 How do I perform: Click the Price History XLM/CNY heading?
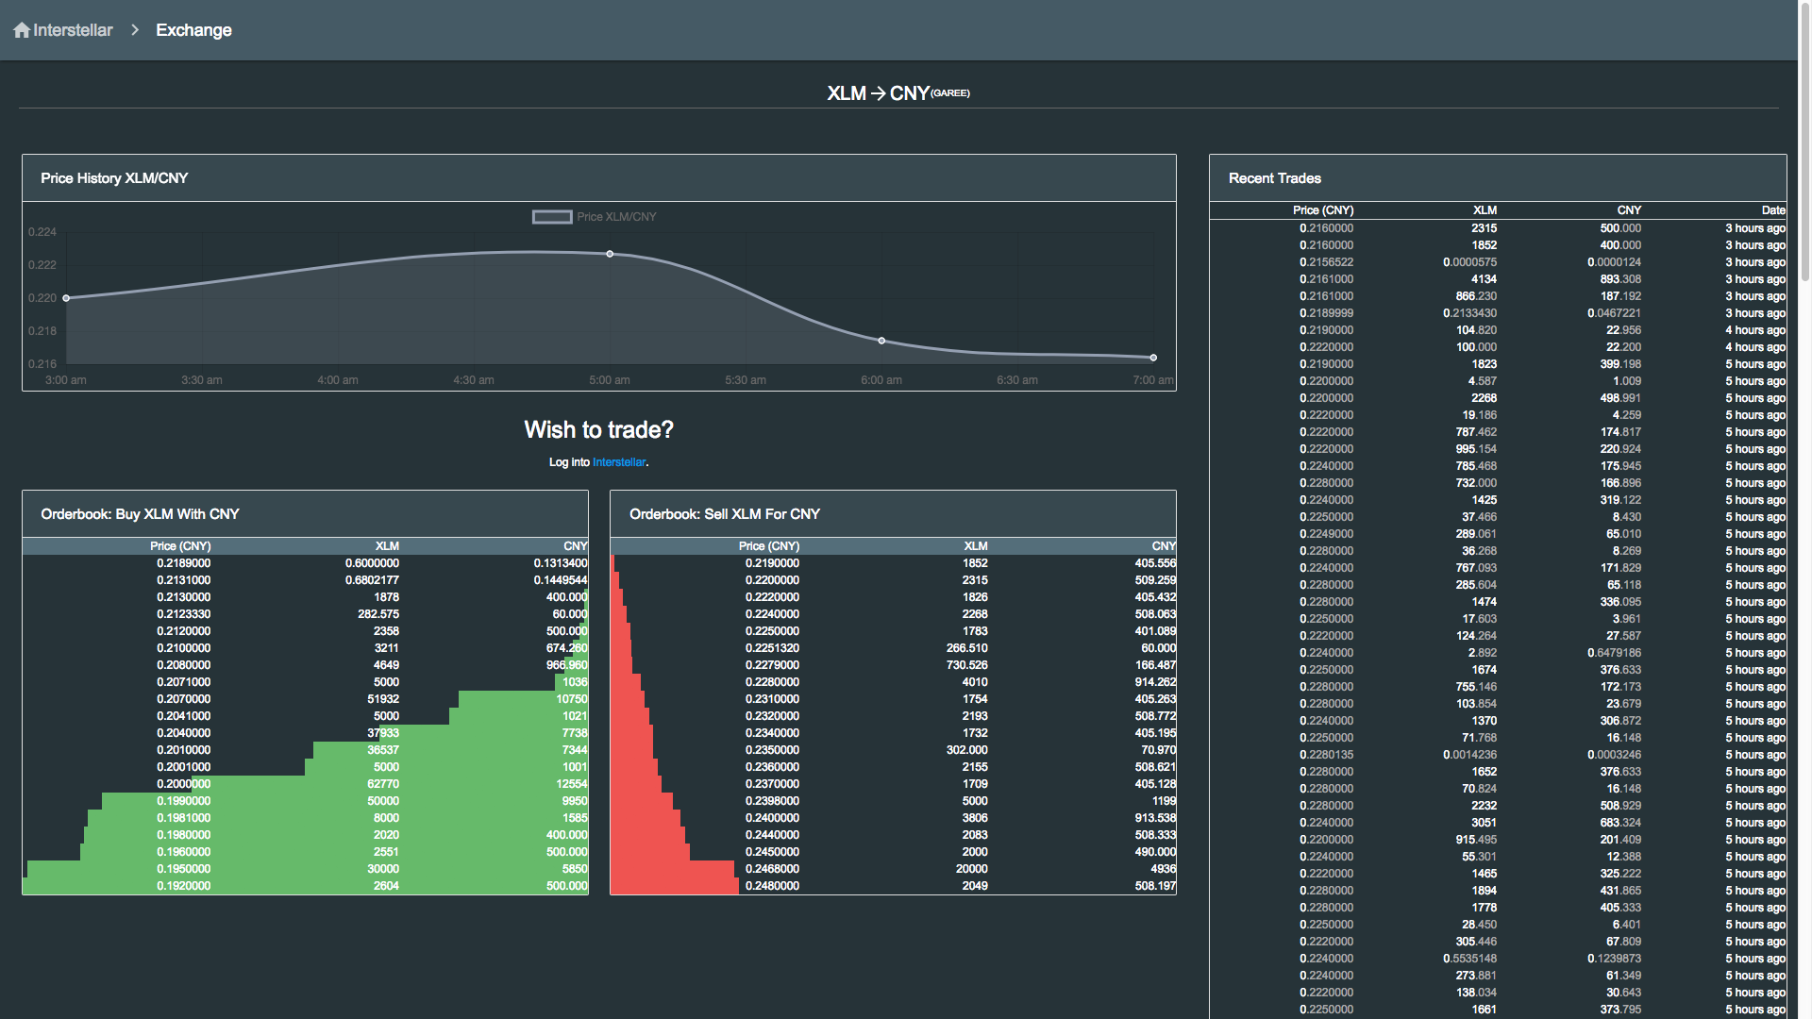click(x=114, y=178)
